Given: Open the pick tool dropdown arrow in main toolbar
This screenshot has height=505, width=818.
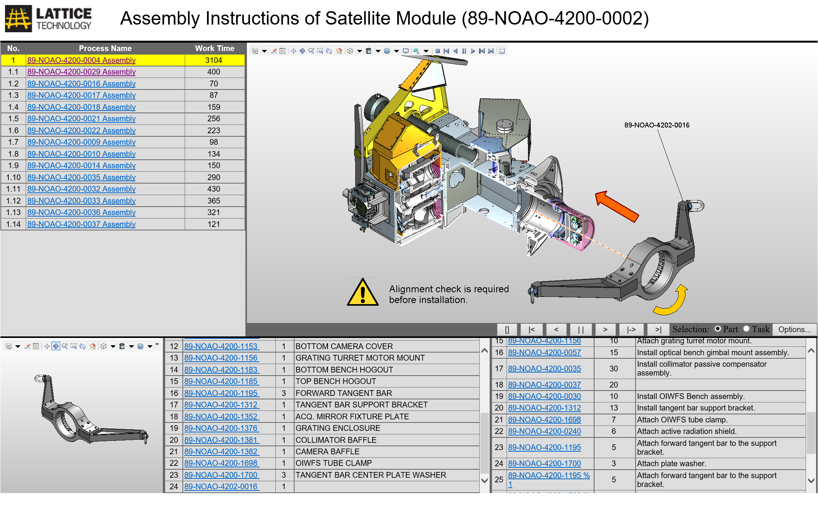Looking at the screenshot, I should (426, 51).
